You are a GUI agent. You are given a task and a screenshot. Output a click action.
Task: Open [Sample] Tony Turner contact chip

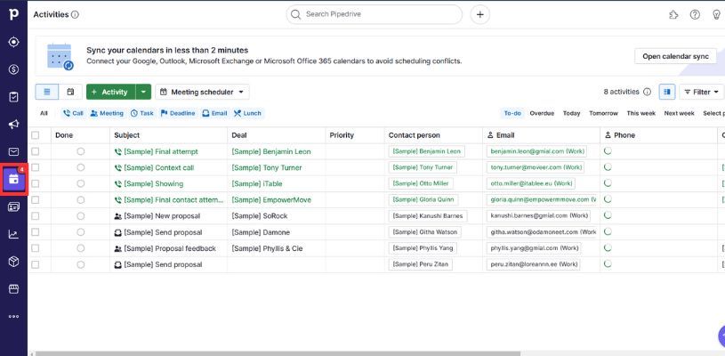(x=423, y=167)
